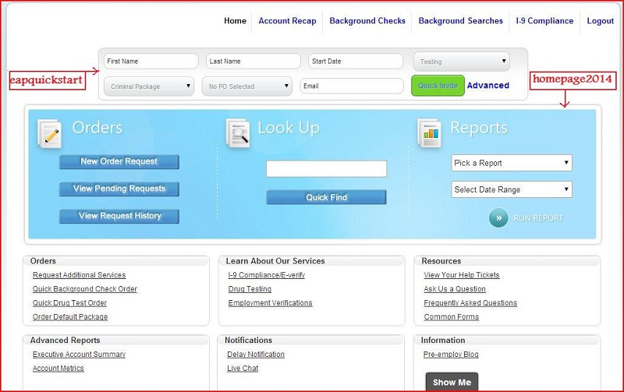Viewport: 624px width, 392px height.
Task: Open the Ask Us a Question link
Action: 455,288
